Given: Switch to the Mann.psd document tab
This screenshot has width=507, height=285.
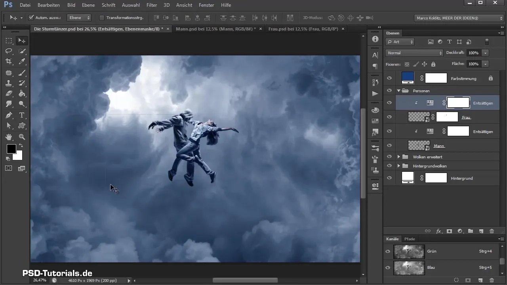Looking at the screenshot, I should coord(216,29).
